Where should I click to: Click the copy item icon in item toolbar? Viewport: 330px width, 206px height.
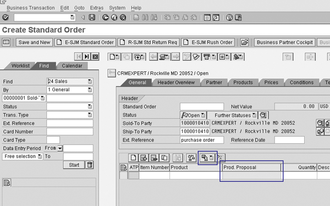[x=164, y=158]
